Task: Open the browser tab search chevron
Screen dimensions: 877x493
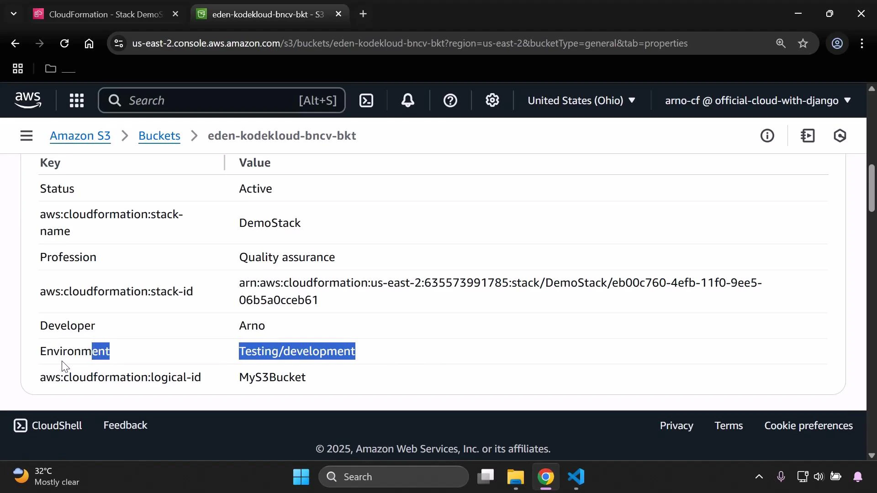Action: pyautogui.click(x=14, y=14)
